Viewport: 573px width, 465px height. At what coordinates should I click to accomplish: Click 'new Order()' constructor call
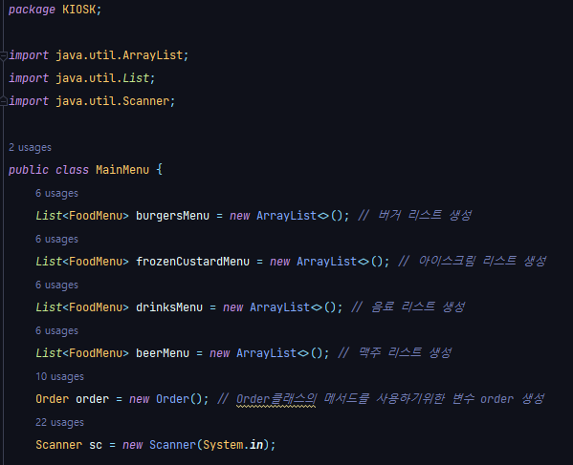(x=165, y=399)
